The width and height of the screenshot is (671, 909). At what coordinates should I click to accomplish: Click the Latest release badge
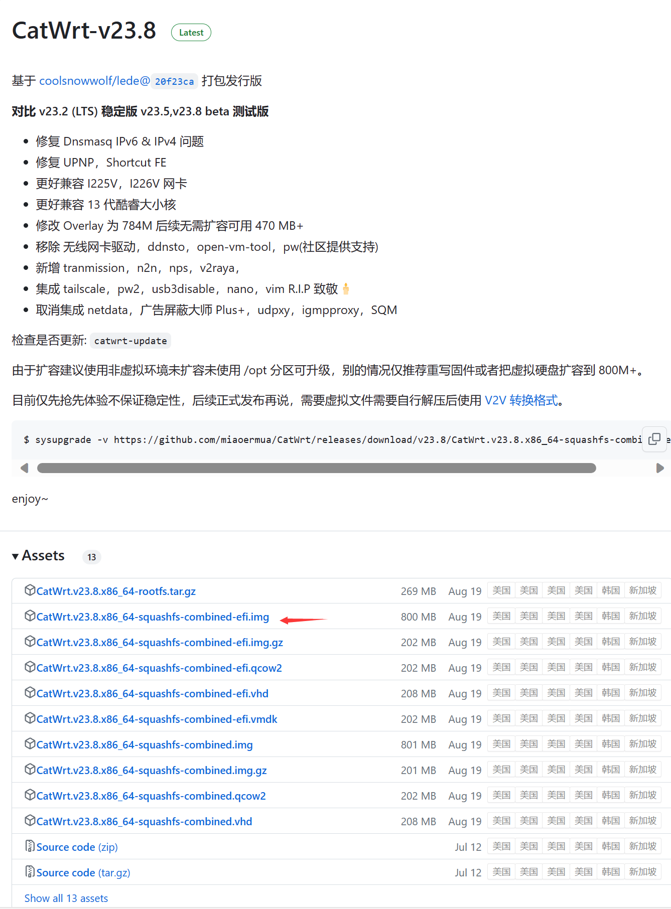191,33
